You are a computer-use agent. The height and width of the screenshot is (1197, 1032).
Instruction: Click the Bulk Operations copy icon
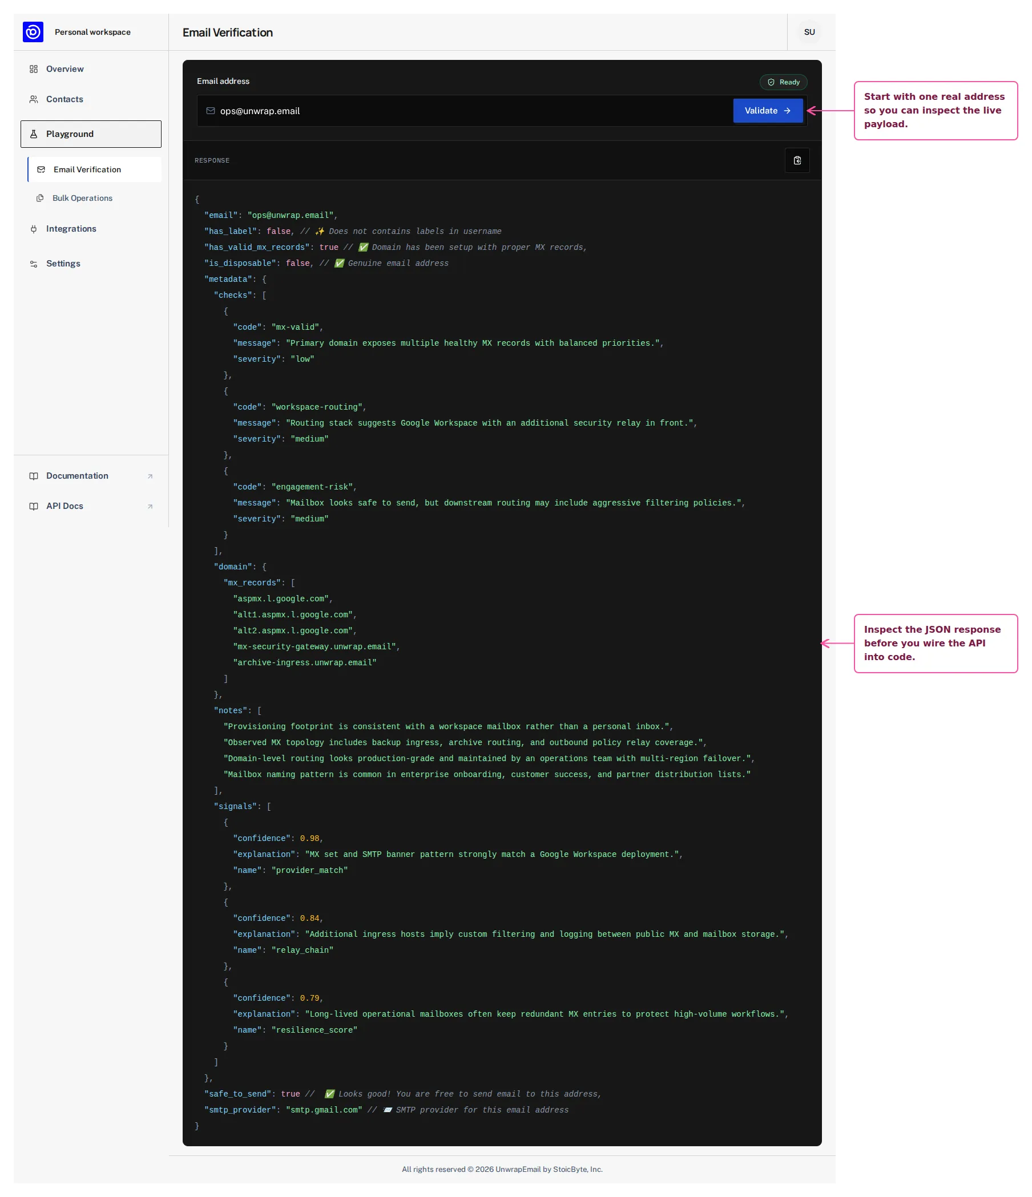click(x=40, y=198)
